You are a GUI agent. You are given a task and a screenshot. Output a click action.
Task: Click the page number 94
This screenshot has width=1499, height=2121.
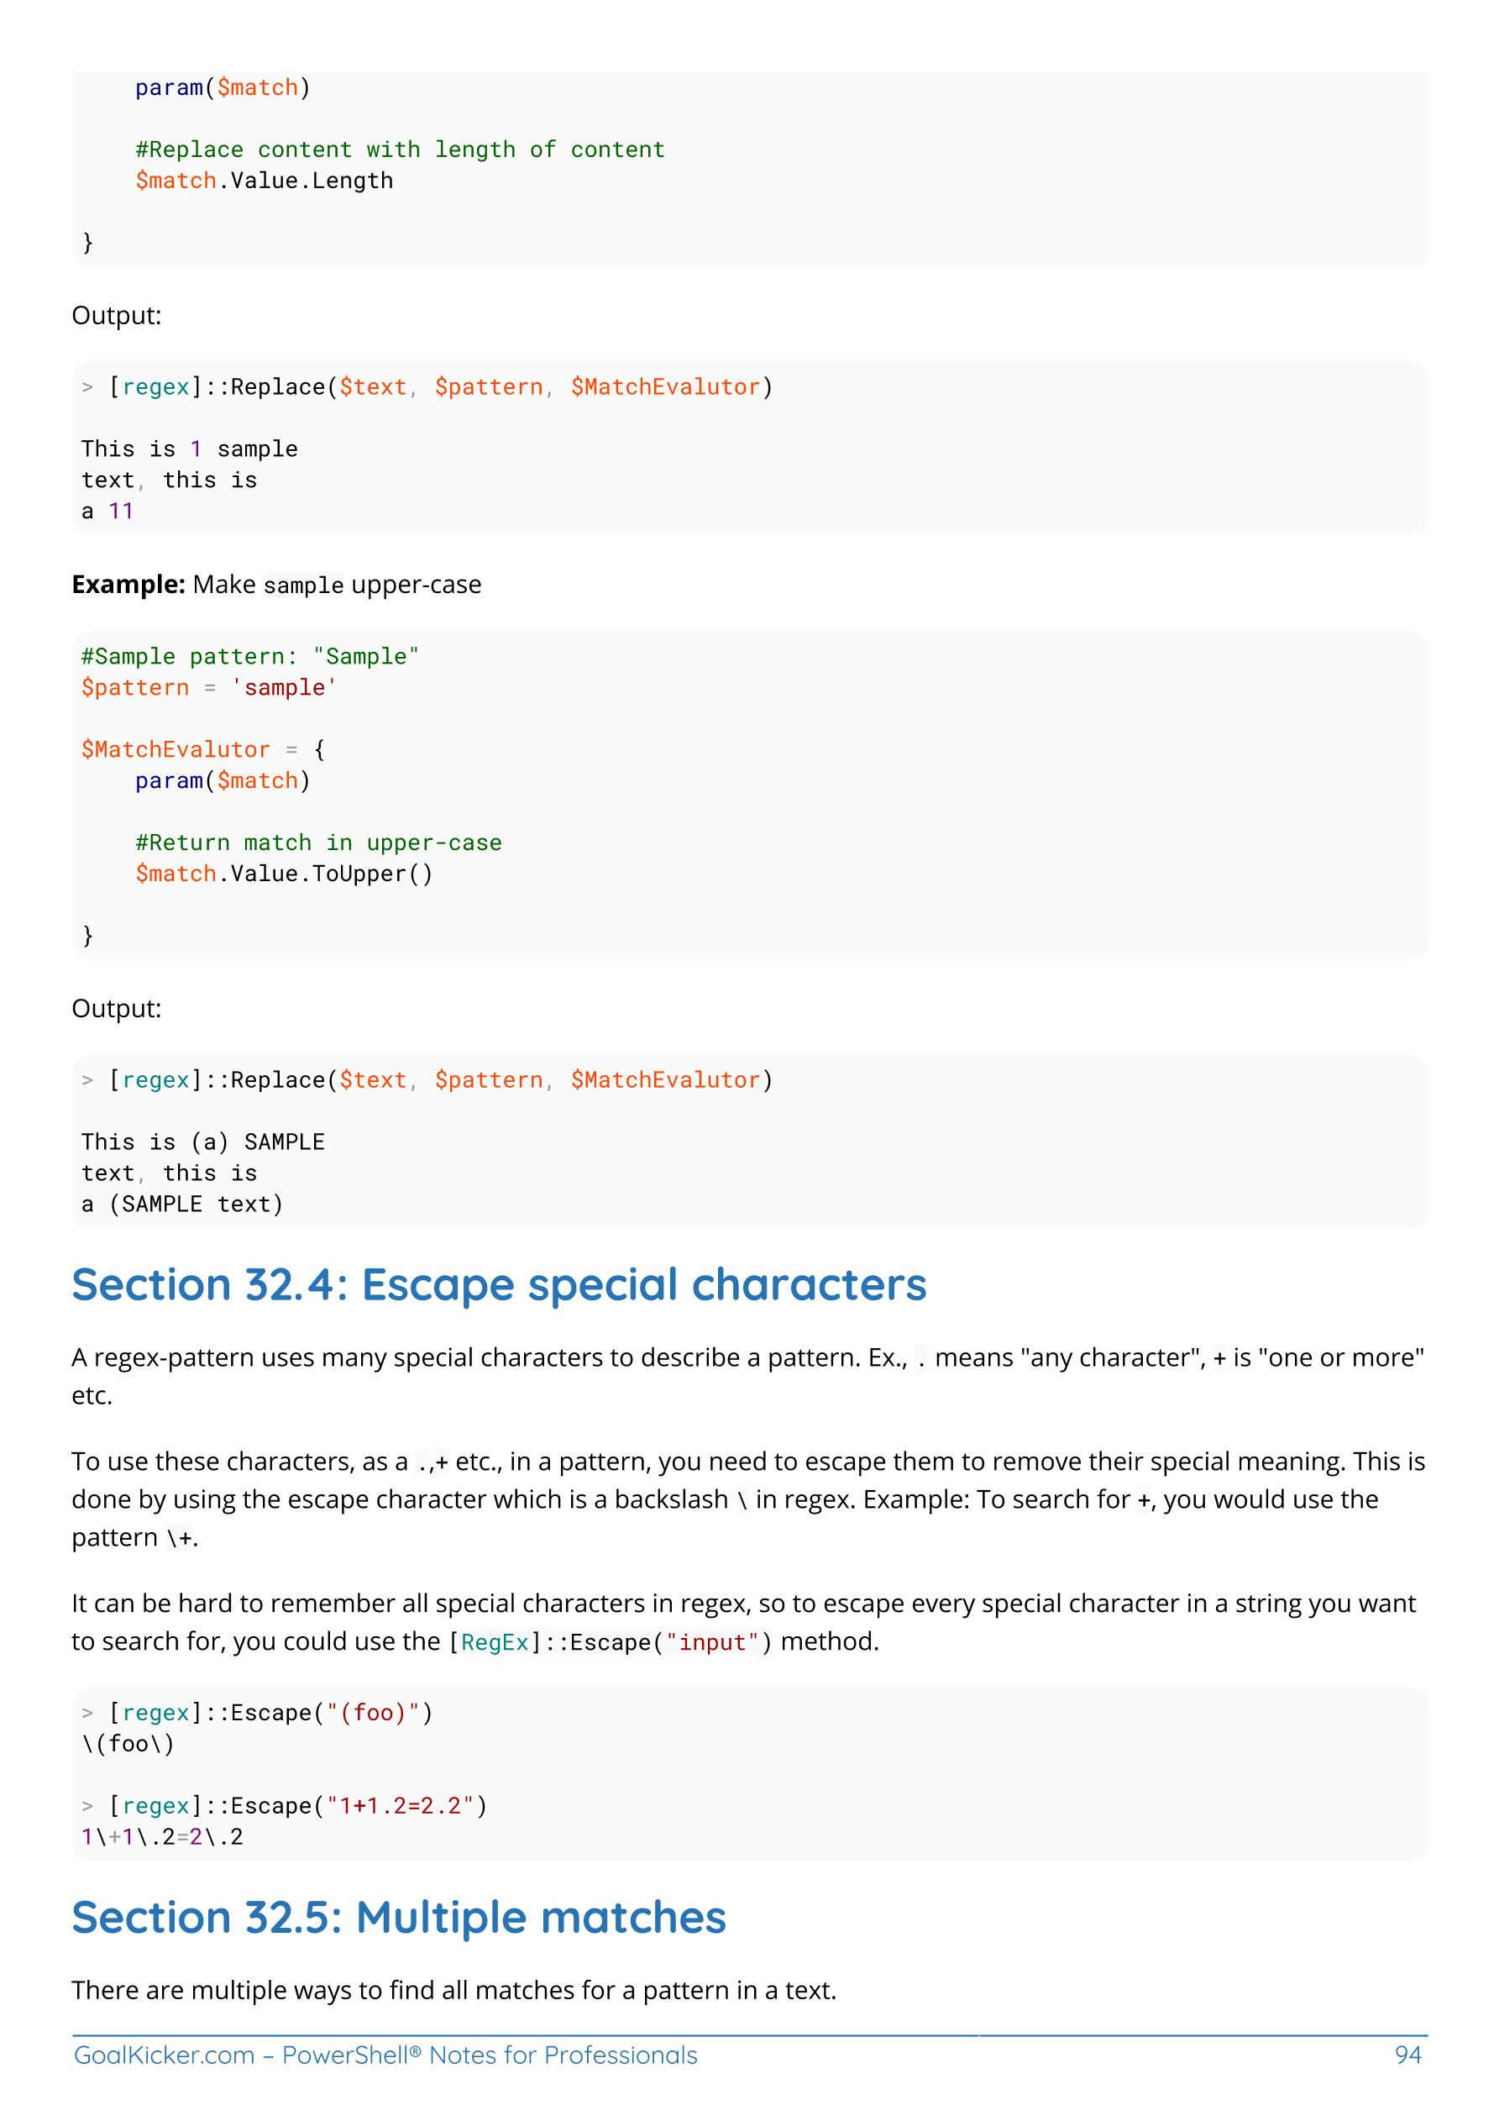coord(1407,2055)
